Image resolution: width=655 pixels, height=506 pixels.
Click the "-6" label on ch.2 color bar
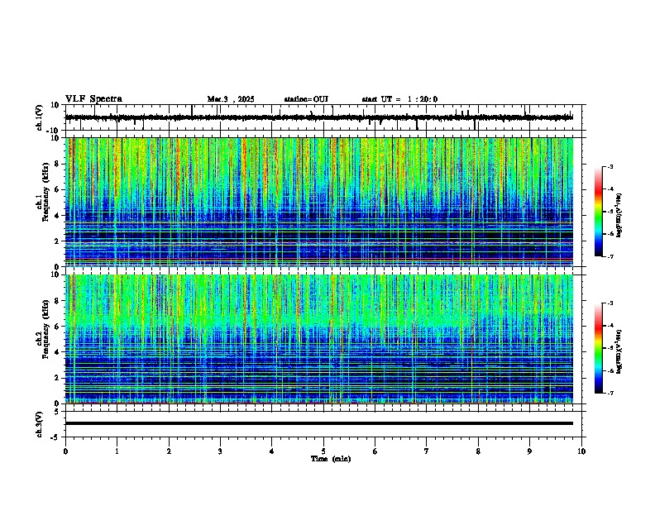coord(610,370)
